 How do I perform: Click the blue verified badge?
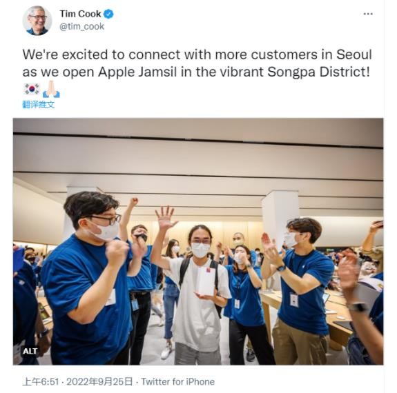coord(109,14)
